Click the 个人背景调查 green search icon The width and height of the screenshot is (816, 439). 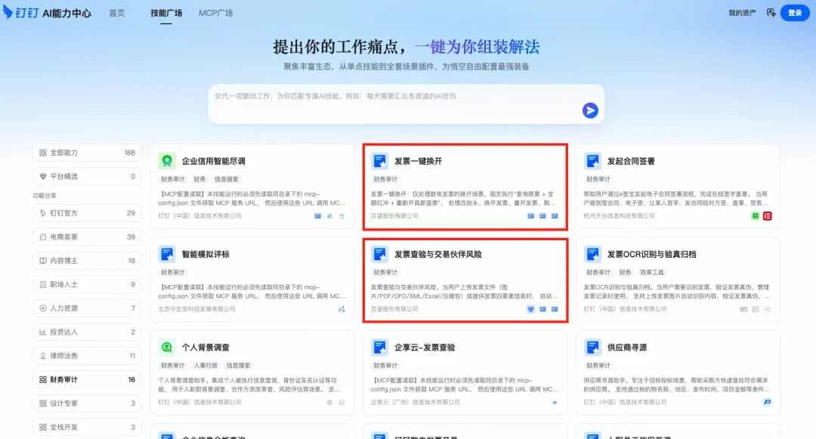(166, 347)
